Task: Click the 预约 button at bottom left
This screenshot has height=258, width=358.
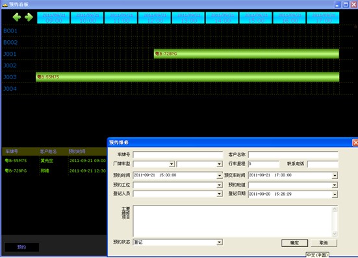Action: [21, 247]
